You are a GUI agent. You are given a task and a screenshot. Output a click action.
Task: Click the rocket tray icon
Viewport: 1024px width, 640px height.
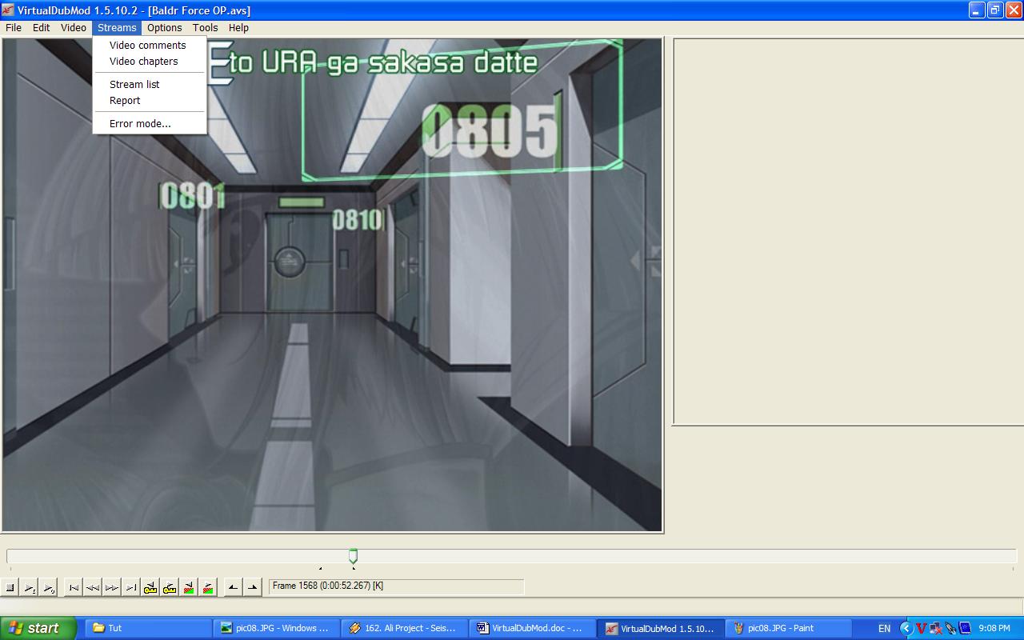[x=950, y=628]
